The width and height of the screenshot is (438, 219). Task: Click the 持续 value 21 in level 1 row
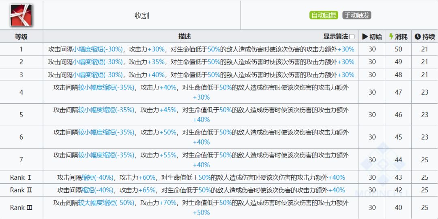[425, 49]
